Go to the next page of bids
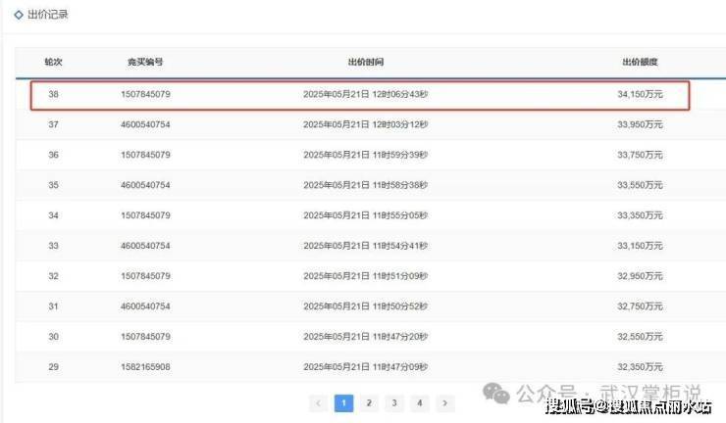The image size is (726, 423). pyautogui.click(x=445, y=403)
